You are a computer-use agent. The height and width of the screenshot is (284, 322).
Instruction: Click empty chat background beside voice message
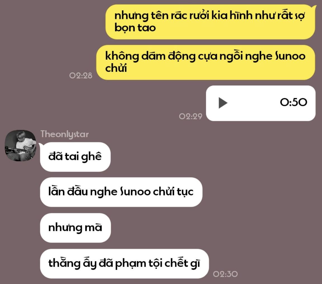pyautogui.click(x=103, y=103)
